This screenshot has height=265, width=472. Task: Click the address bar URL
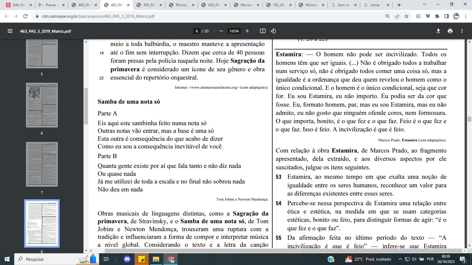[x=98, y=16]
